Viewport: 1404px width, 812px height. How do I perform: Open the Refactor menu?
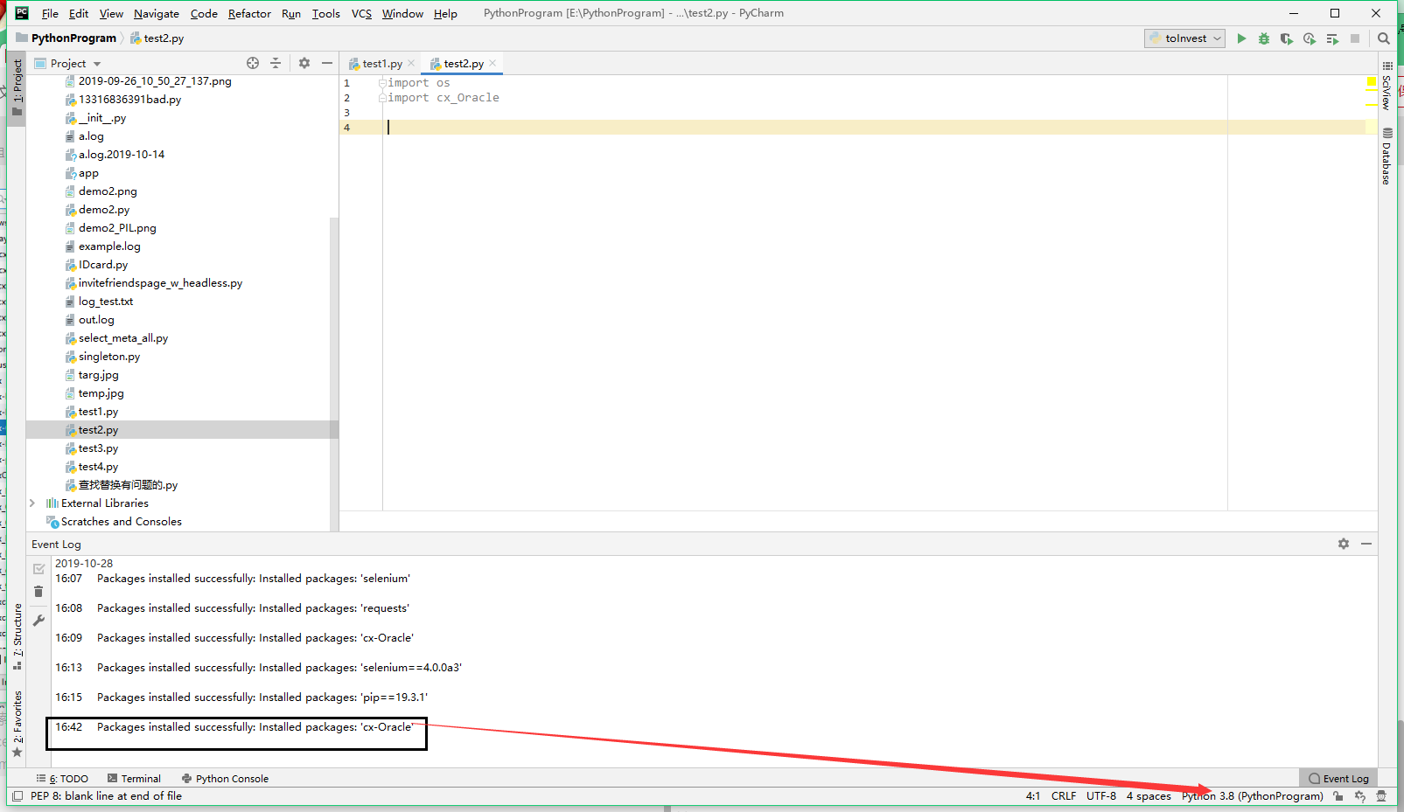pos(249,13)
